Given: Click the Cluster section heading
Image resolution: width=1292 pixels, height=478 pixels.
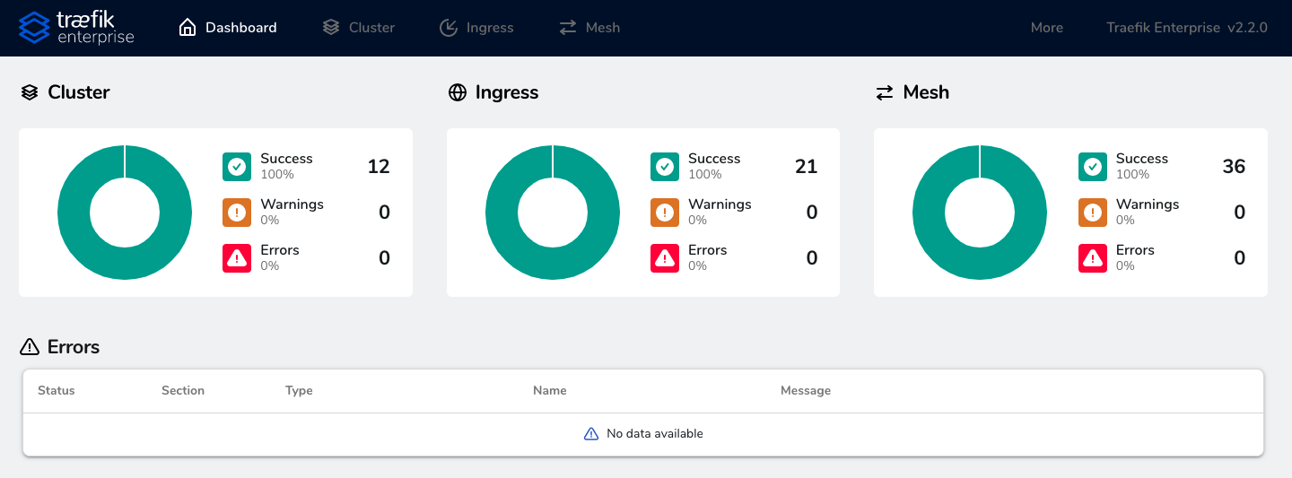Looking at the screenshot, I should [79, 92].
